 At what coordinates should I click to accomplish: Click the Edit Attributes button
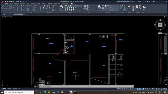91,10
